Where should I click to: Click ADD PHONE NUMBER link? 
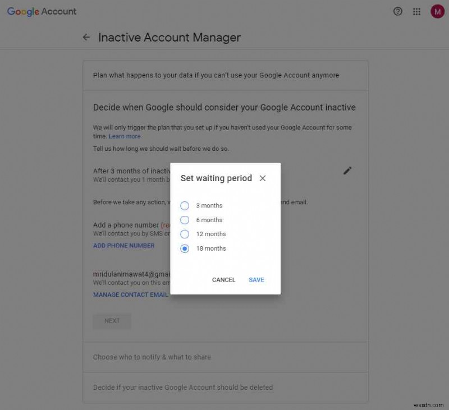pyautogui.click(x=123, y=245)
